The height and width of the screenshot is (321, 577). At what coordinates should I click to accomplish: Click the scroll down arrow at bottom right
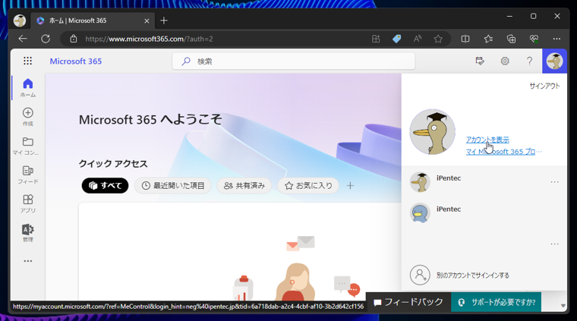click(x=563, y=306)
